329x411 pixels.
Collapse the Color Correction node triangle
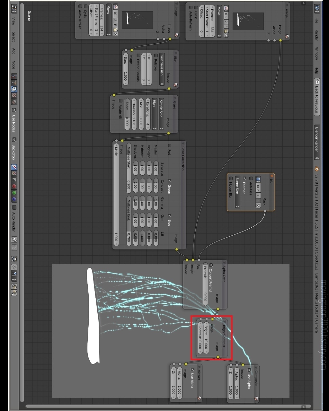183,143
